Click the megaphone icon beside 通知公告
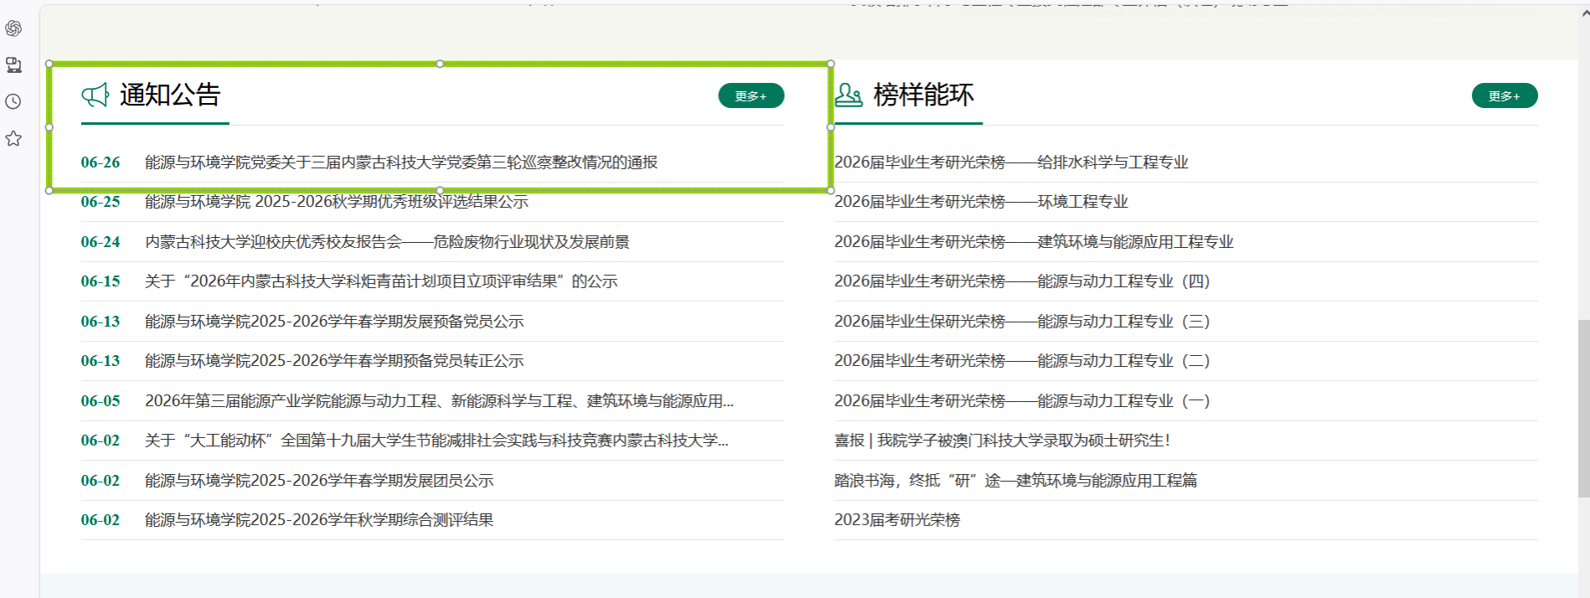 coord(96,95)
